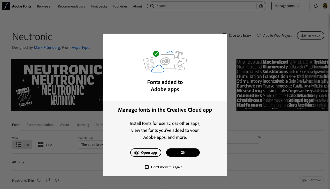This screenshot has width=330, height=189.
Task: Expand the Manage fonts dropdown
Action: coord(287,6)
